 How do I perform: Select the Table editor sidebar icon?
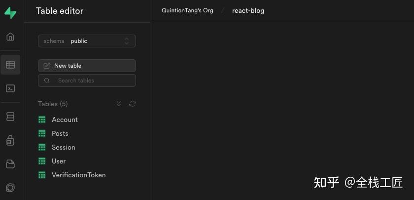click(x=10, y=65)
